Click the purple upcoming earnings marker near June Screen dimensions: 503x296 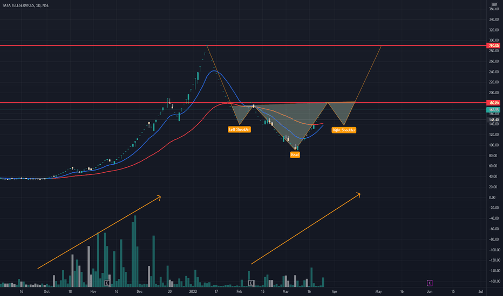[x=430, y=283]
